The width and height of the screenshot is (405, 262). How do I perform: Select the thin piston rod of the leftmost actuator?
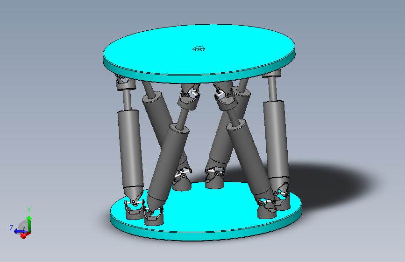click(x=127, y=100)
